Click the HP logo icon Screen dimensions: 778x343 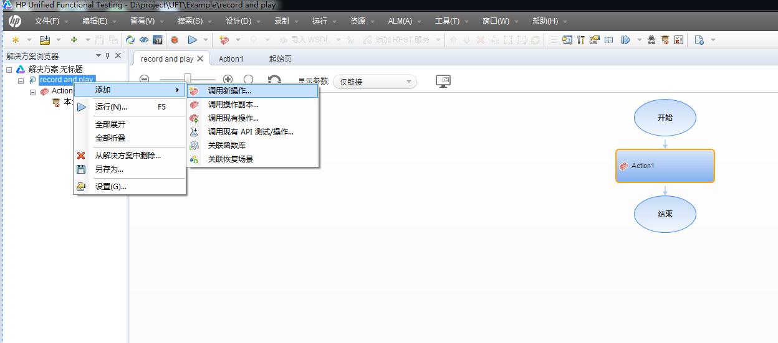15,21
